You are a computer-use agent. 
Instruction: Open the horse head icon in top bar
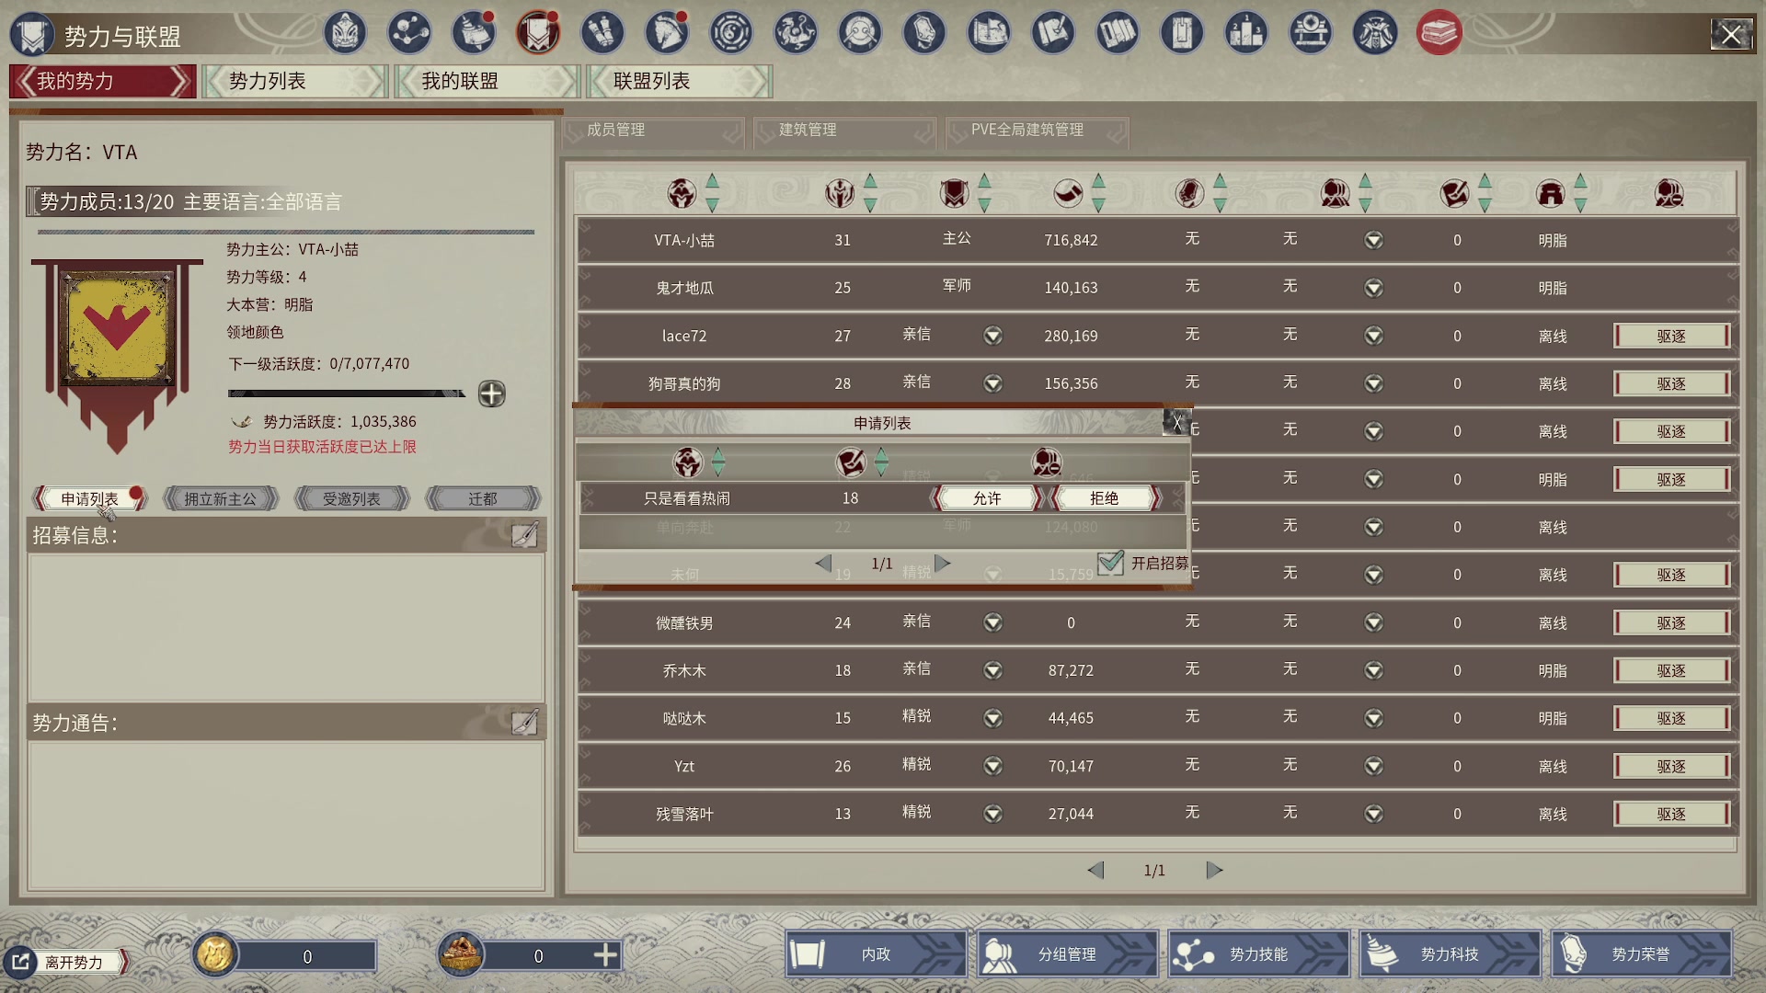(667, 34)
